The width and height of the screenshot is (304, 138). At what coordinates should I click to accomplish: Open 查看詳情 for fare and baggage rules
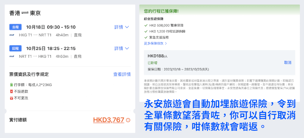coord(122,75)
